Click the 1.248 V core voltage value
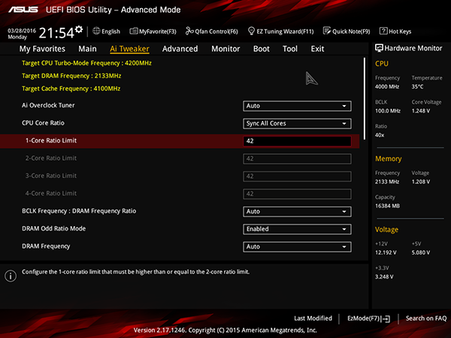 tap(421, 110)
